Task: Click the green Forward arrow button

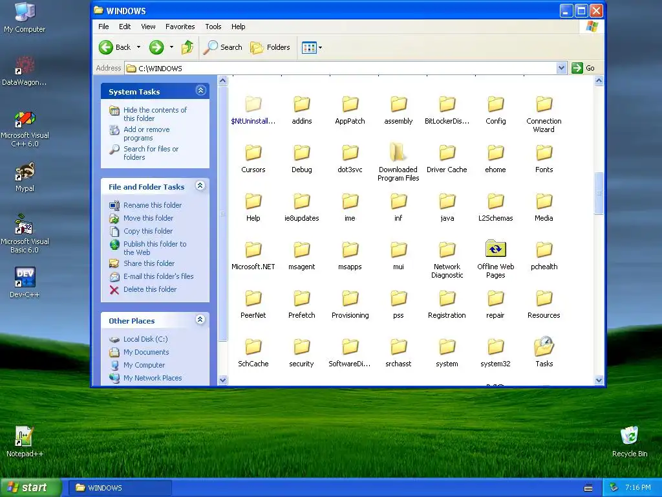Action: point(156,47)
